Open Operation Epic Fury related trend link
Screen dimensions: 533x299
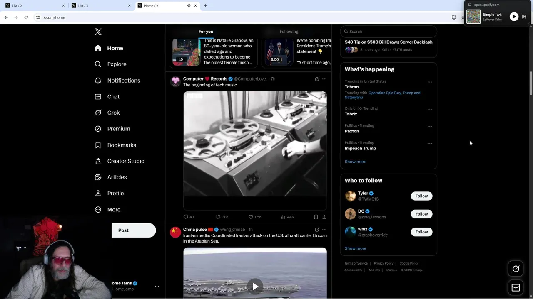coord(384,93)
